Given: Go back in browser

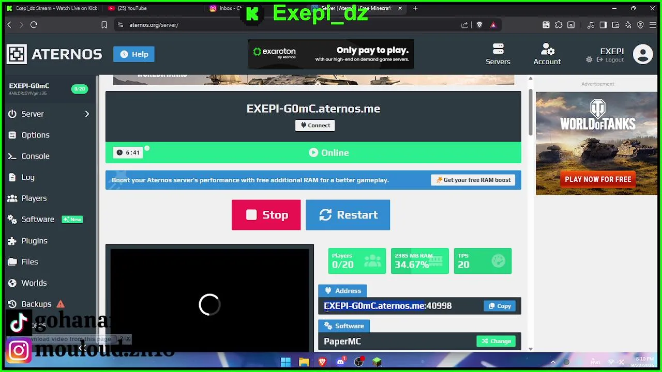Looking at the screenshot, I should [x=9, y=25].
